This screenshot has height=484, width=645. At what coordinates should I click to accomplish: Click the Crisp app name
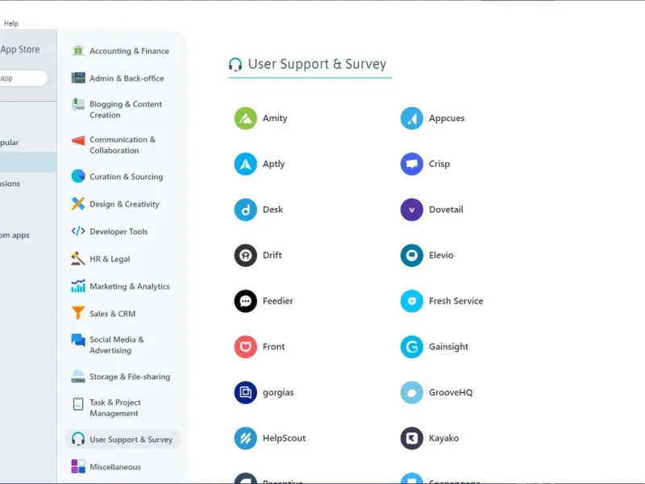(439, 164)
